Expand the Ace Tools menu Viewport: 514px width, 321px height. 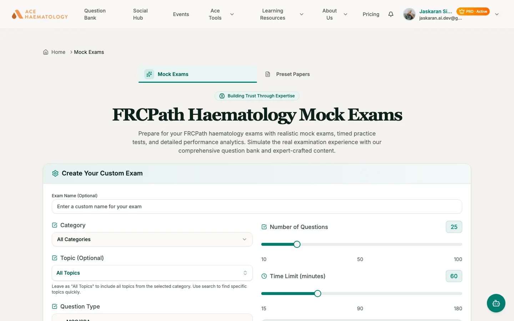tap(221, 14)
